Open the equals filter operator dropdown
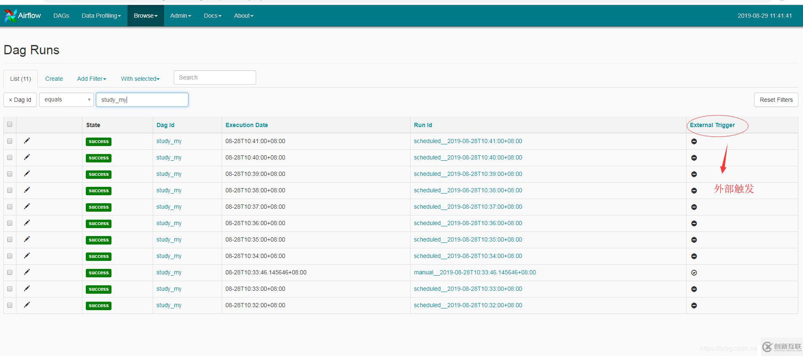Screen dimensions: 803x356 66,100
